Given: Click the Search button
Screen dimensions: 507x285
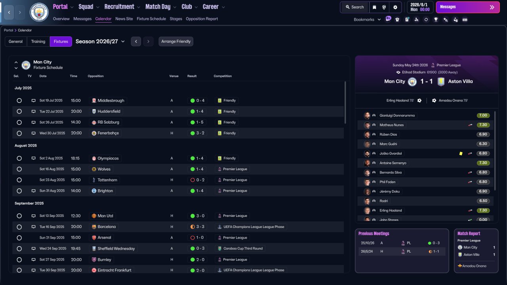Looking at the screenshot, I should click(354, 7).
